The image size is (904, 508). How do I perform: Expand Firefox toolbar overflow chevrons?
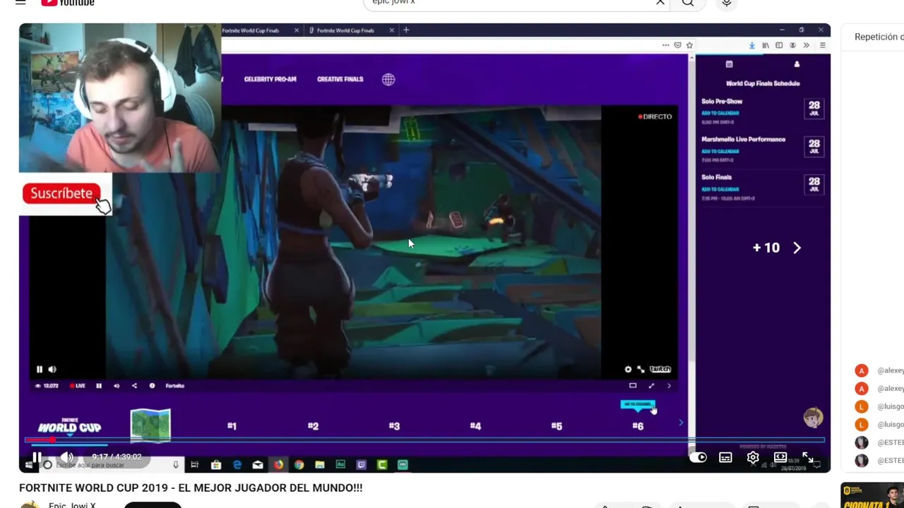(806, 45)
